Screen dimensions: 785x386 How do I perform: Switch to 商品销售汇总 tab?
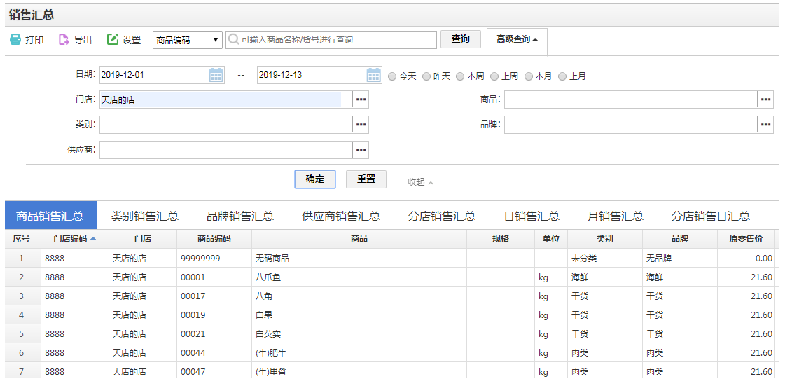click(50, 216)
